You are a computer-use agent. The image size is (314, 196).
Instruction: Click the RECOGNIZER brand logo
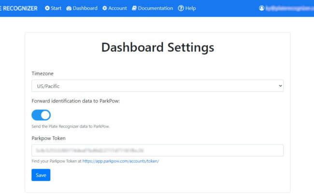(x=19, y=8)
